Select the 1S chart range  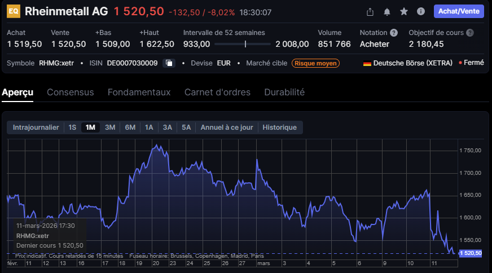coord(72,127)
